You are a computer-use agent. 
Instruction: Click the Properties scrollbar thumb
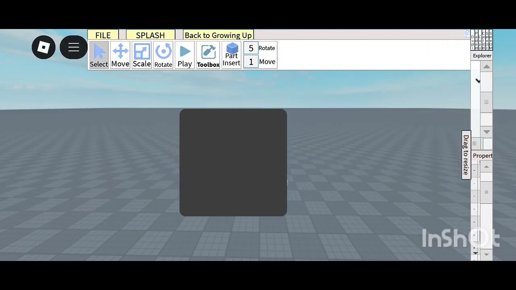[x=487, y=192]
